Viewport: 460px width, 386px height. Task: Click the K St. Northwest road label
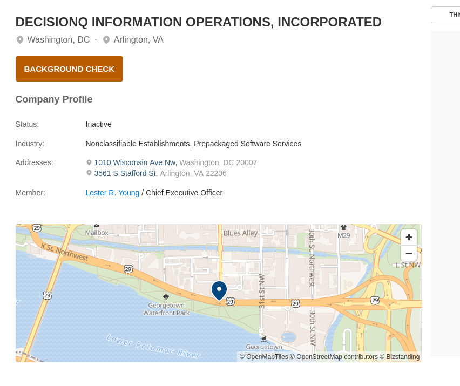point(65,252)
